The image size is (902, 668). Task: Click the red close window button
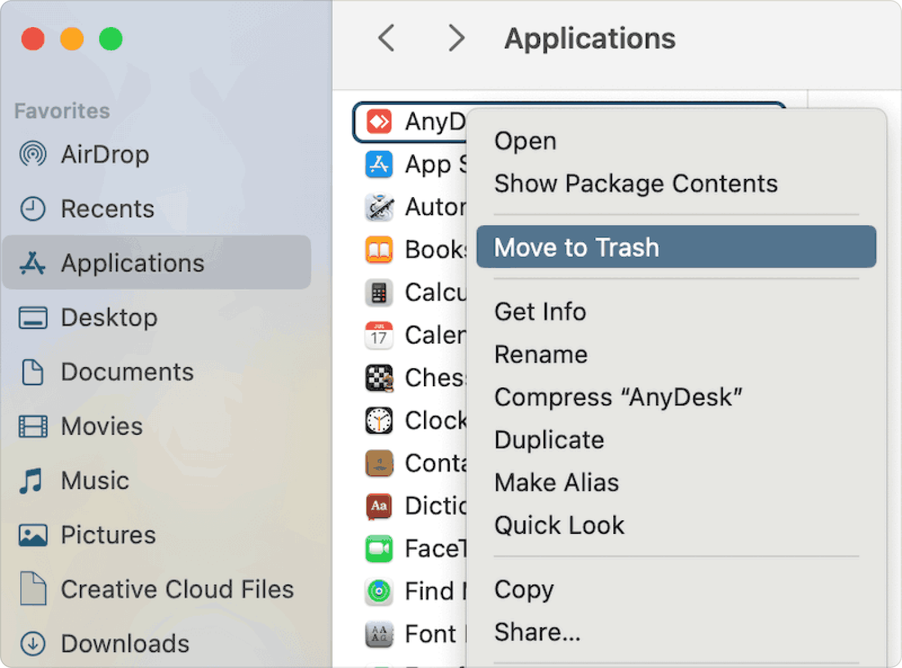click(x=33, y=39)
